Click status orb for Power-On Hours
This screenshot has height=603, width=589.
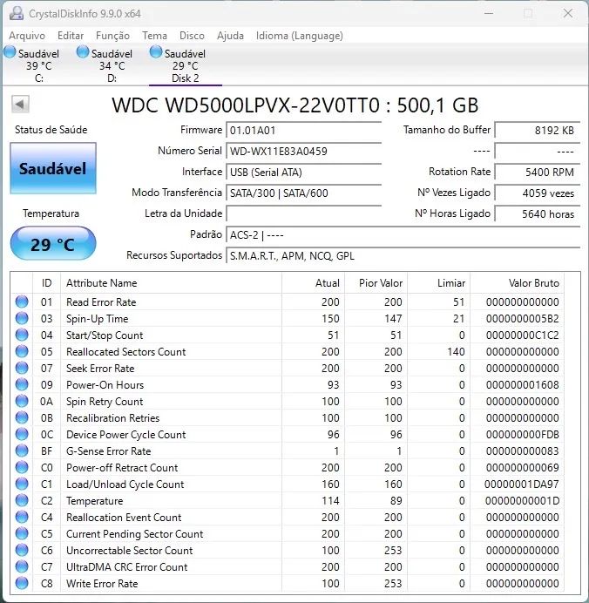(x=22, y=384)
